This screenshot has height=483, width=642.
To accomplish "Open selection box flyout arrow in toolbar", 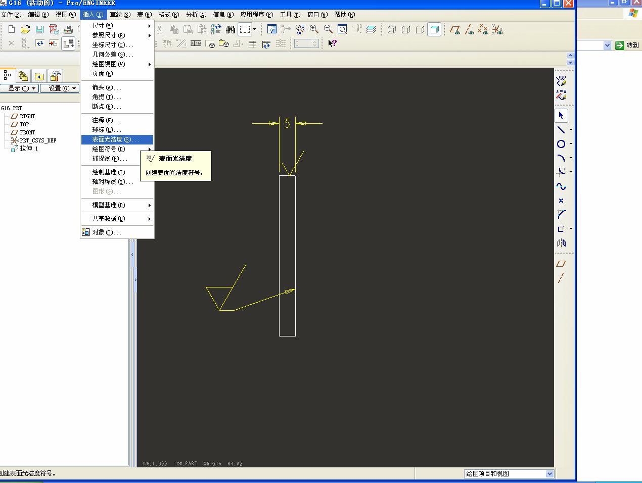I will tap(254, 29).
